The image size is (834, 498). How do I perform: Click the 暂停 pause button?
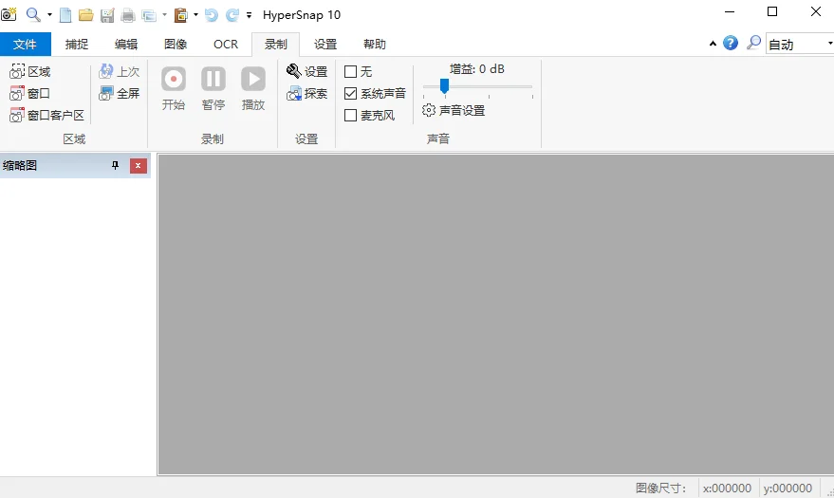[213, 88]
